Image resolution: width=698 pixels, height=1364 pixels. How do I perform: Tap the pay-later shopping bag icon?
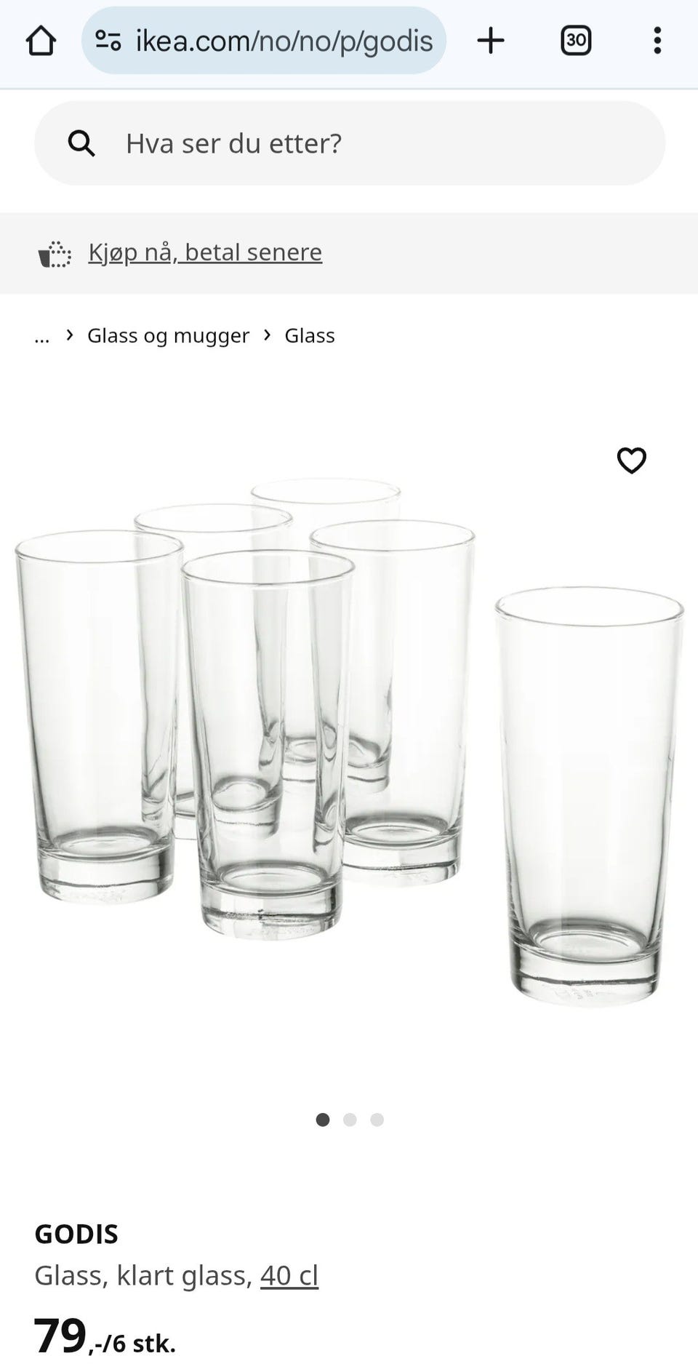tap(55, 254)
